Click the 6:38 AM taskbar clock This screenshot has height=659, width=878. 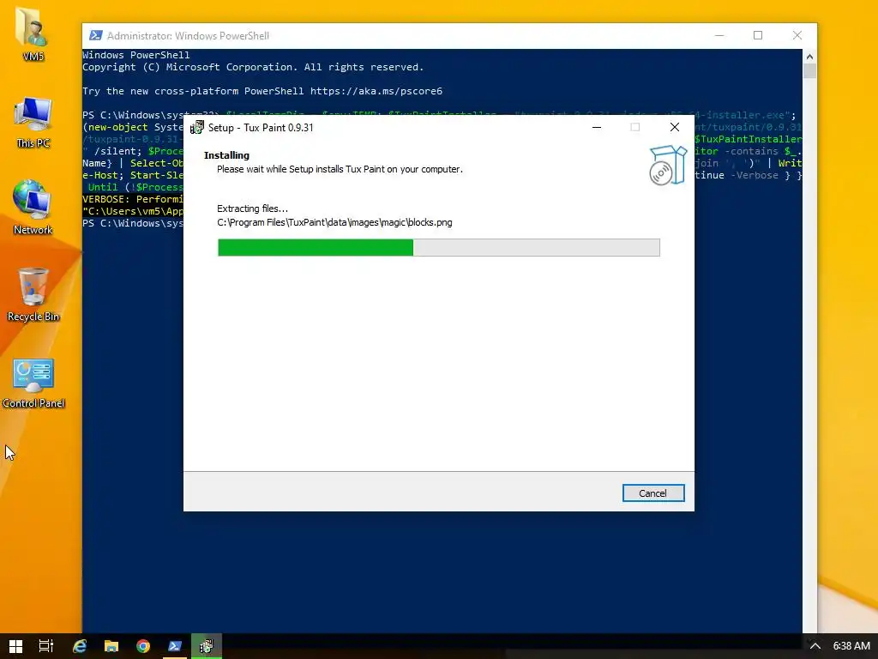[851, 646]
